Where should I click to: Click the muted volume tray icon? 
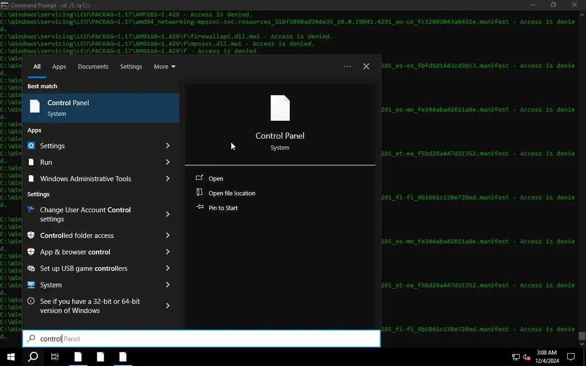(x=527, y=357)
